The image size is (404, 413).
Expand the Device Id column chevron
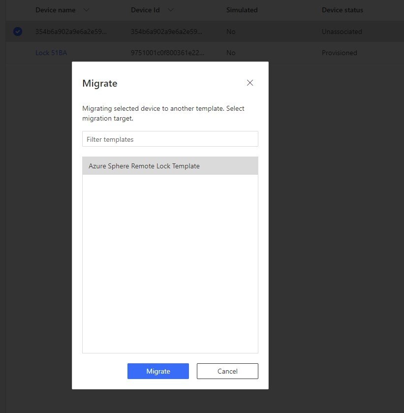(x=170, y=10)
